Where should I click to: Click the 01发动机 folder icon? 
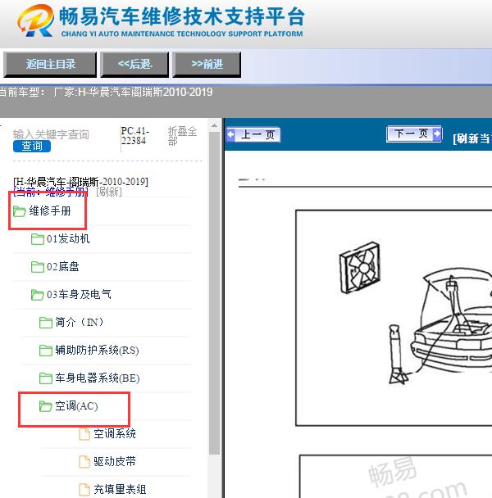click(x=38, y=239)
